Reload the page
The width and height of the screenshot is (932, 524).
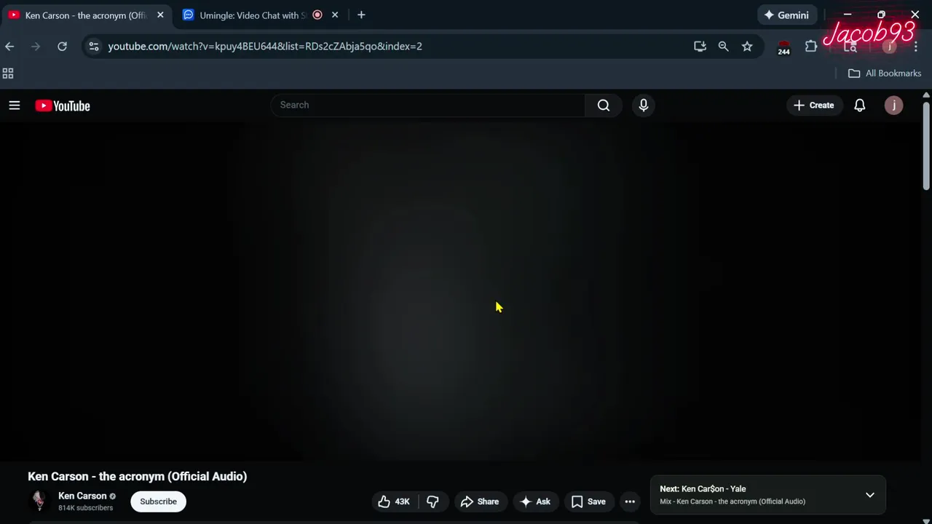click(63, 47)
